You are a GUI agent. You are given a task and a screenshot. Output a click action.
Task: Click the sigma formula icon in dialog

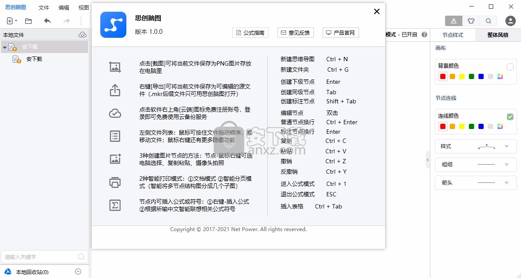[115, 205]
